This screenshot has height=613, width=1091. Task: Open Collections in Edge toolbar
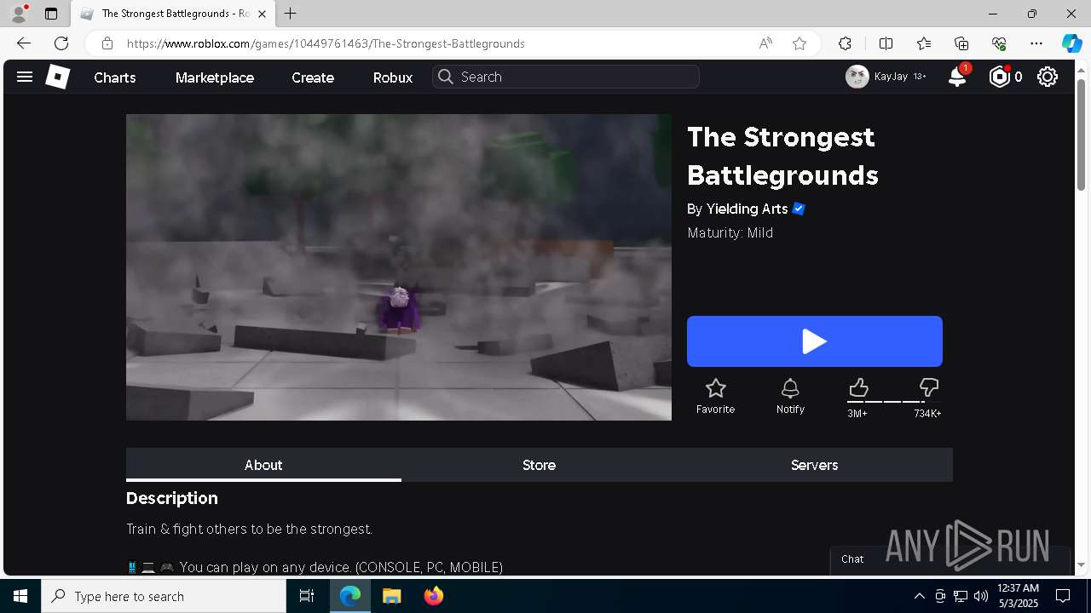(x=961, y=43)
